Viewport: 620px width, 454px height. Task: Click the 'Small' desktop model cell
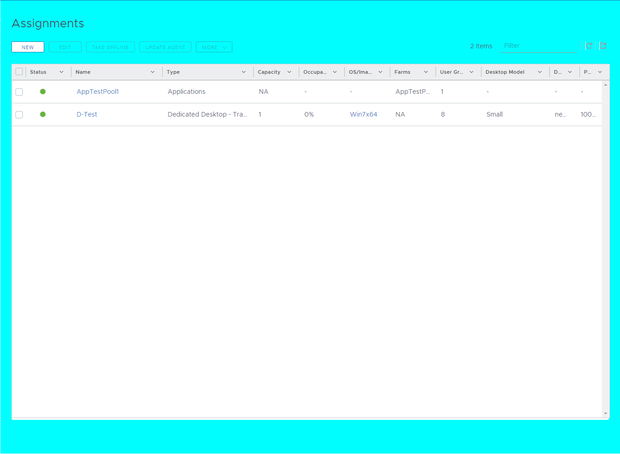coord(494,114)
